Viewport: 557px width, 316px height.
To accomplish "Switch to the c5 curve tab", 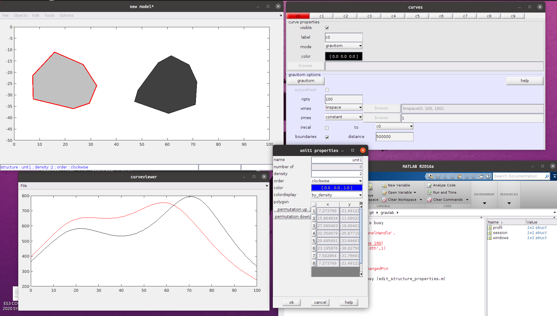I will point(417,16).
